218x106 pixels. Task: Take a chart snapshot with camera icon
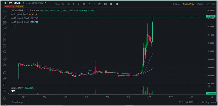(x=111, y=4)
